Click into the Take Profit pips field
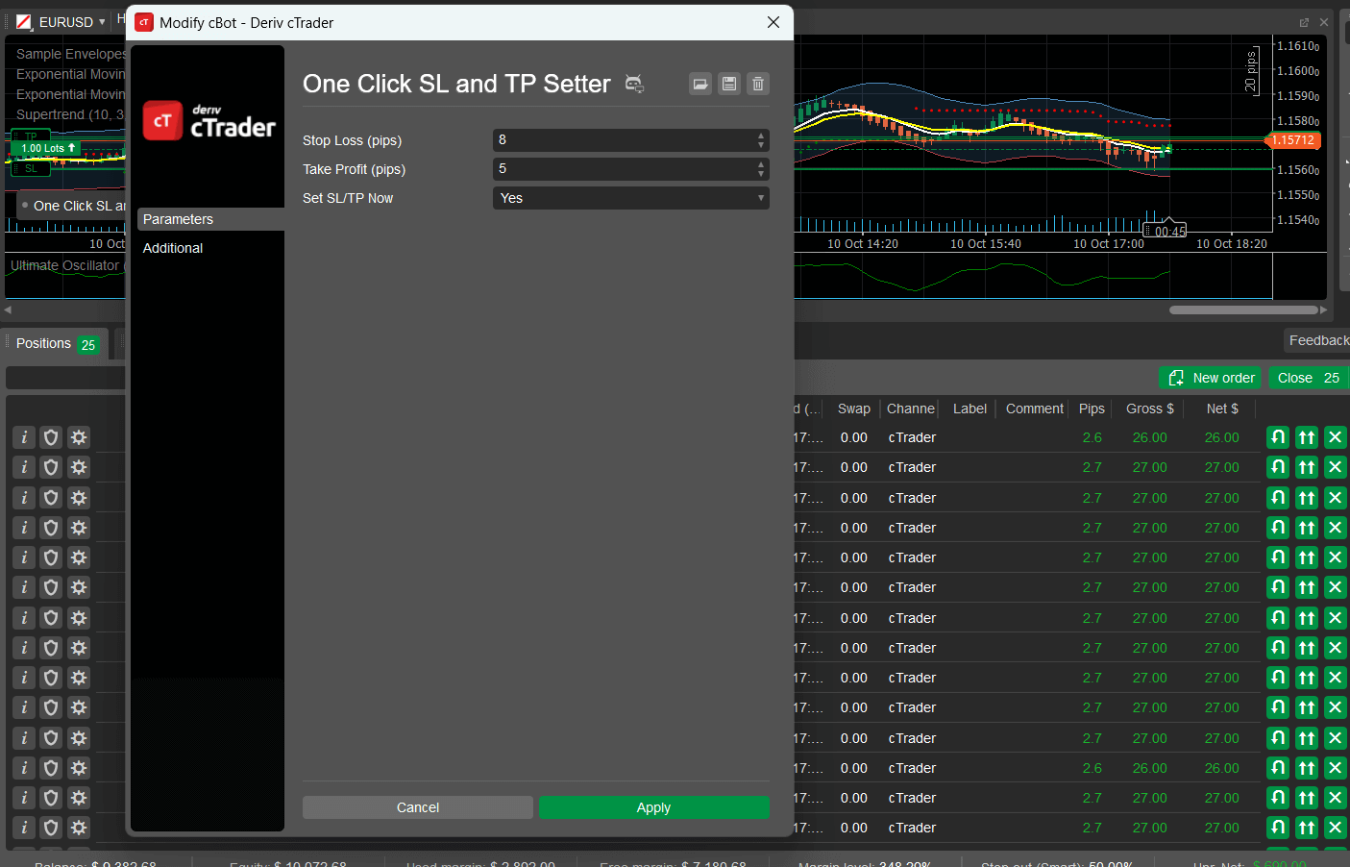Image resolution: width=1350 pixels, height=867 pixels. pos(623,169)
